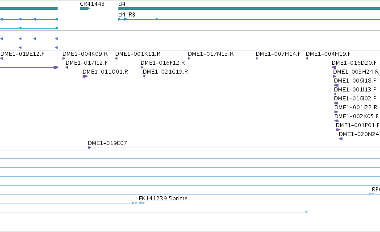Select feature label DME1-016F12.R

click(163, 63)
